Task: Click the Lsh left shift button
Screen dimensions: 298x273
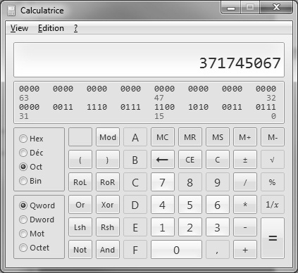Action: 80,227
